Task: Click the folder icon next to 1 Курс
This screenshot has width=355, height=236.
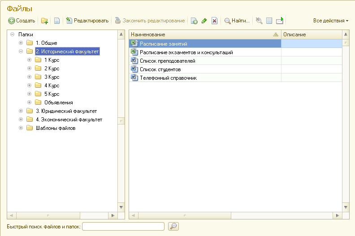Action: [38, 60]
